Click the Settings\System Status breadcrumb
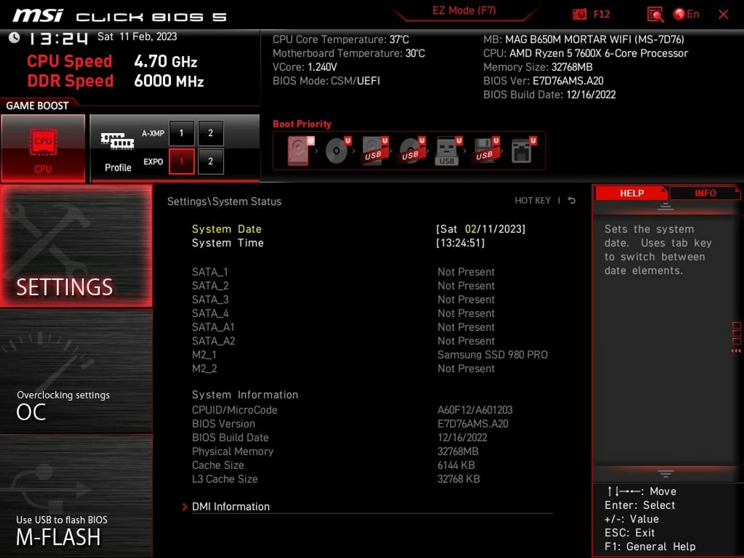This screenshot has height=558, width=744. (224, 201)
